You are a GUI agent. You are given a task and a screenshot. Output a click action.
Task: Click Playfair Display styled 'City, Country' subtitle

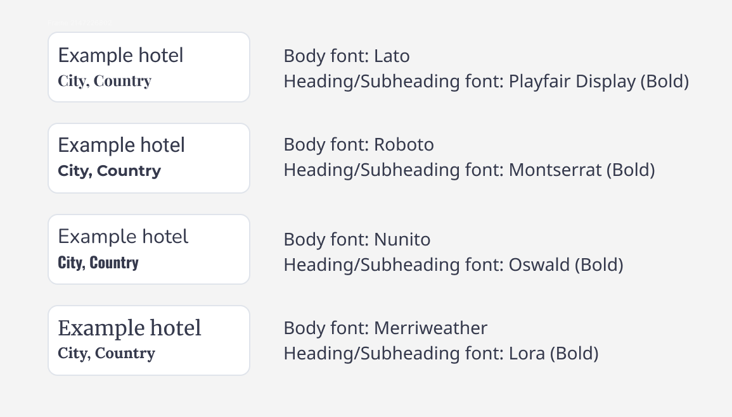pos(105,80)
